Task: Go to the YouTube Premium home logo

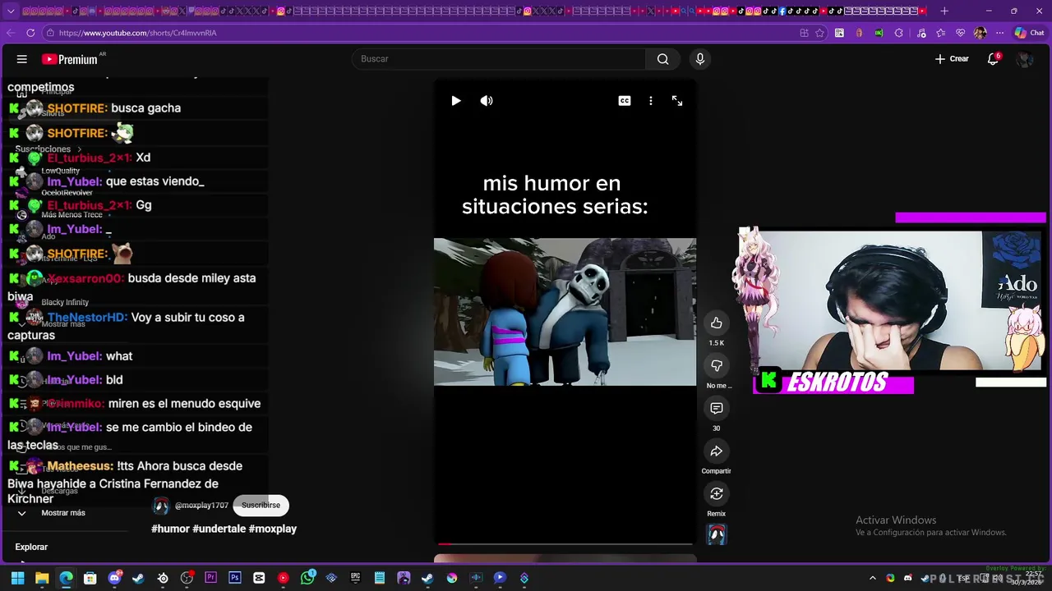Action: pos(70,59)
